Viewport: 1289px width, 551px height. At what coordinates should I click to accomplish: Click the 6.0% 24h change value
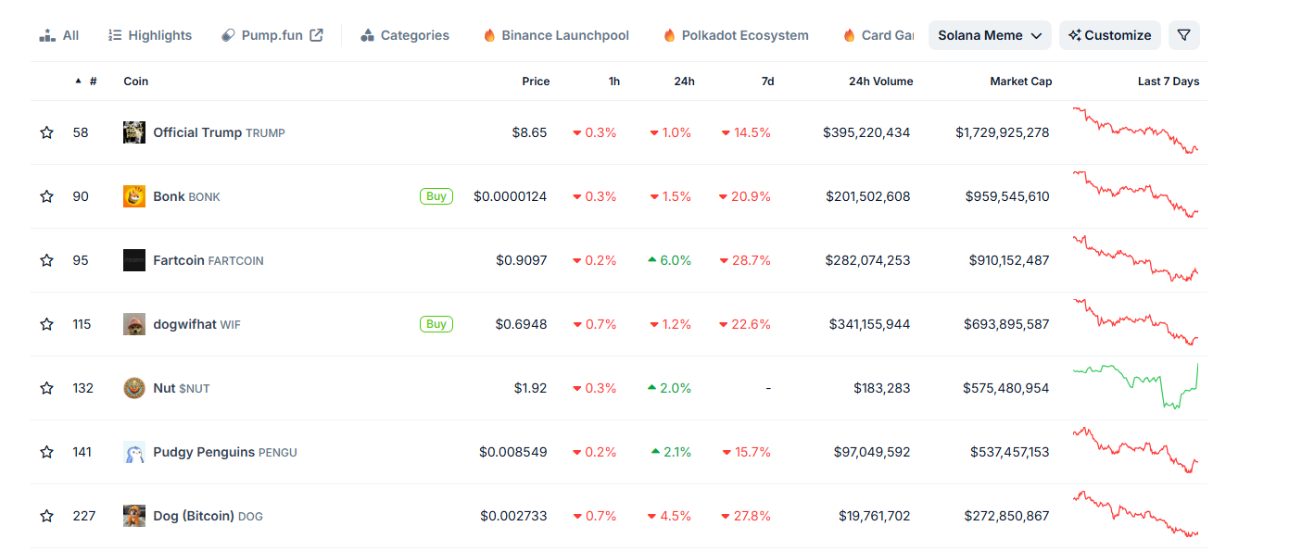[670, 260]
